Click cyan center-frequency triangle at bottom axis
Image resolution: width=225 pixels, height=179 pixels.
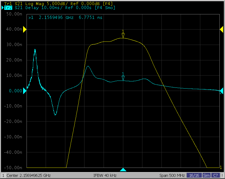pyautogui.click(x=123, y=170)
